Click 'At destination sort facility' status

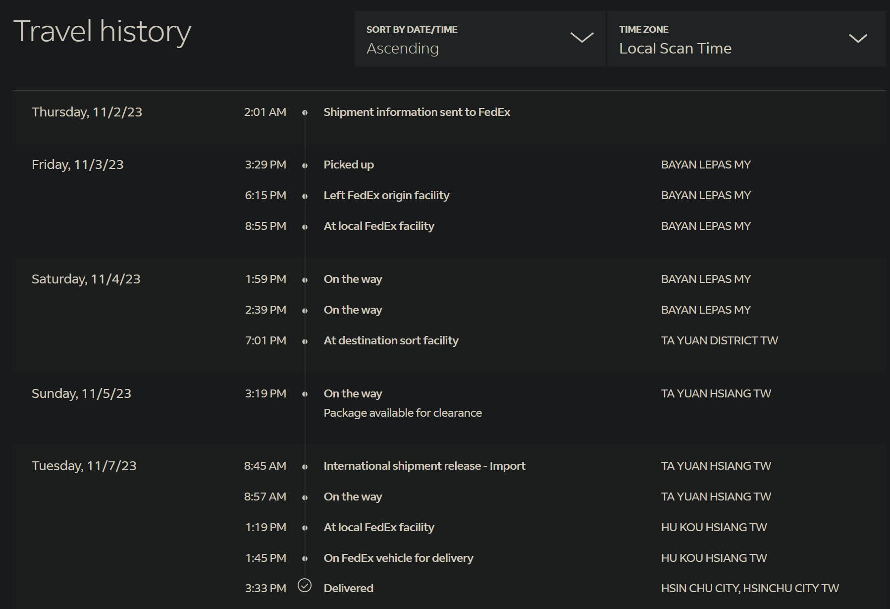pos(391,341)
